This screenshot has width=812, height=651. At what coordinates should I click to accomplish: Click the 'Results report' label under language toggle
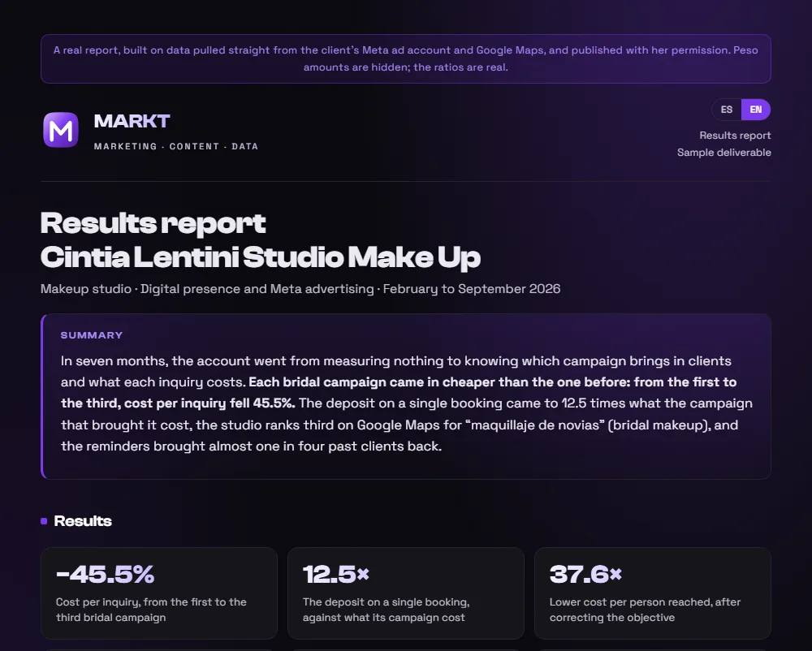735,135
